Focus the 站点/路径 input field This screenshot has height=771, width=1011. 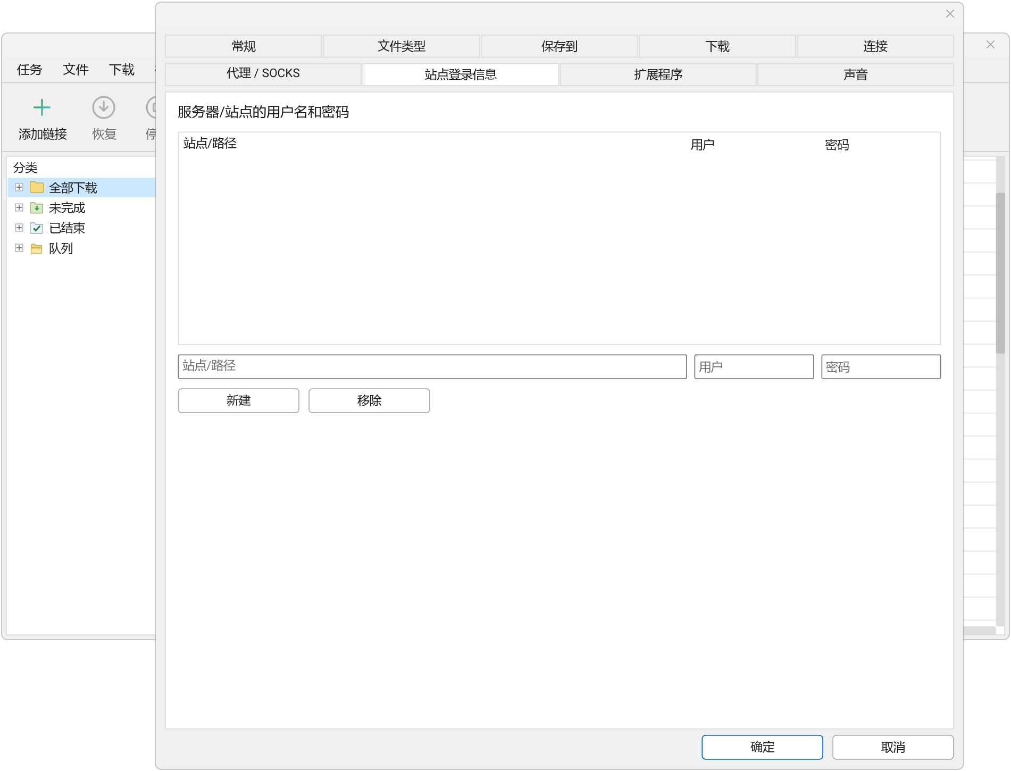pyautogui.click(x=432, y=366)
